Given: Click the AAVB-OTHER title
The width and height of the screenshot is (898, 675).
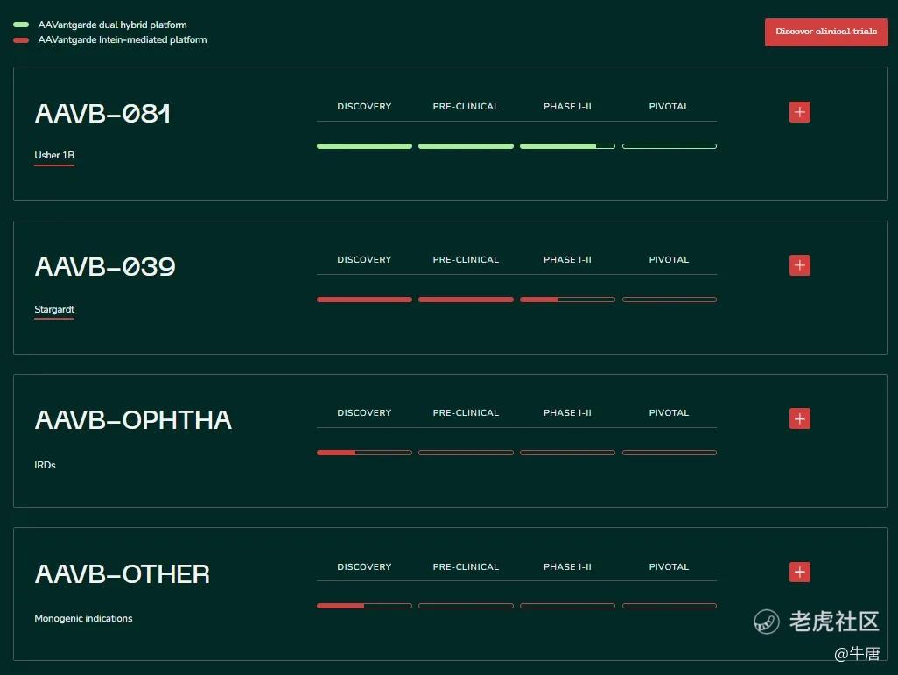Looking at the screenshot, I should tap(122, 574).
